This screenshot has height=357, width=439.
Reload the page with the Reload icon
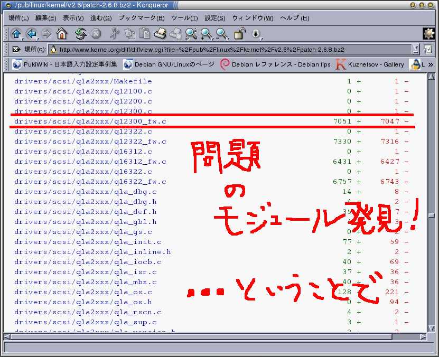pos(80,34)
